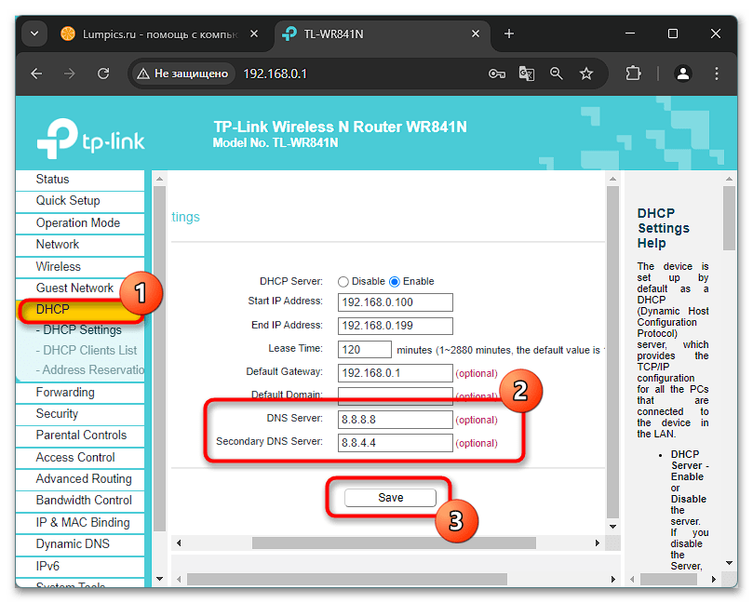Viewport: 753px width, 603px height.
Task: Bookmark this page with the star
Action: tap(586, 74)
